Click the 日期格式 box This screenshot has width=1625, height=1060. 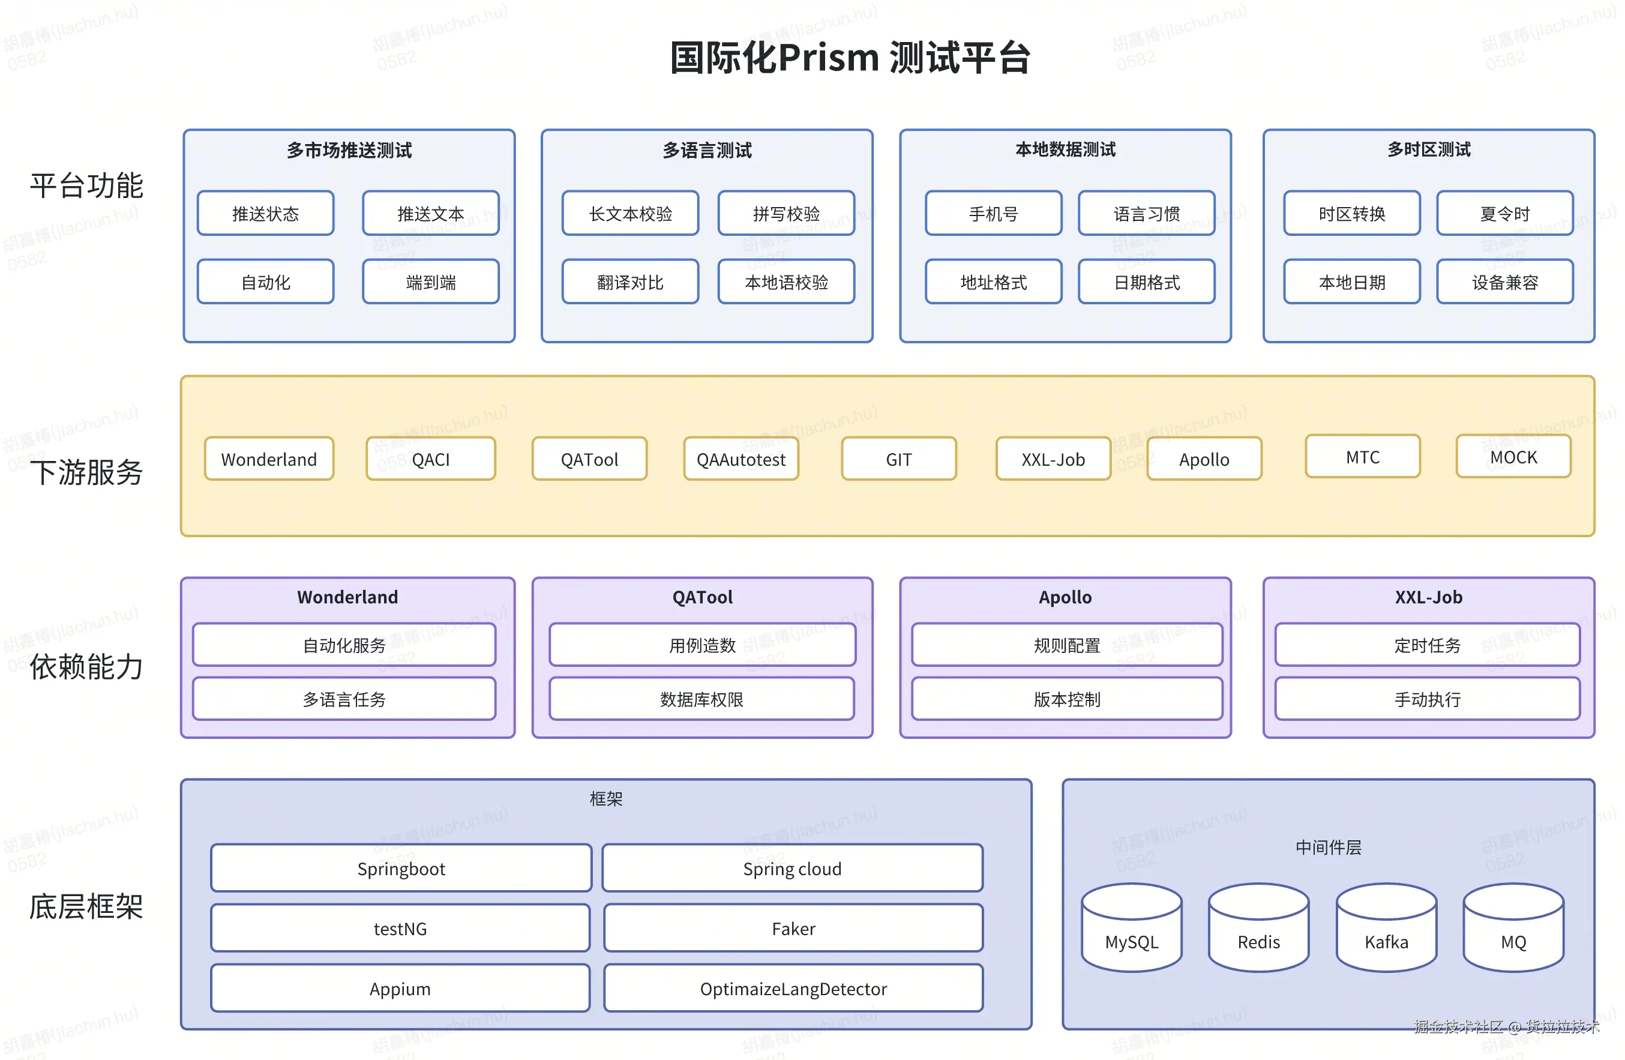1146,282
